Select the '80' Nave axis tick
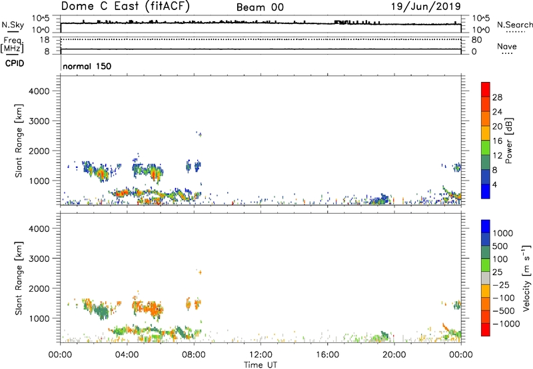 coord(476,40)
